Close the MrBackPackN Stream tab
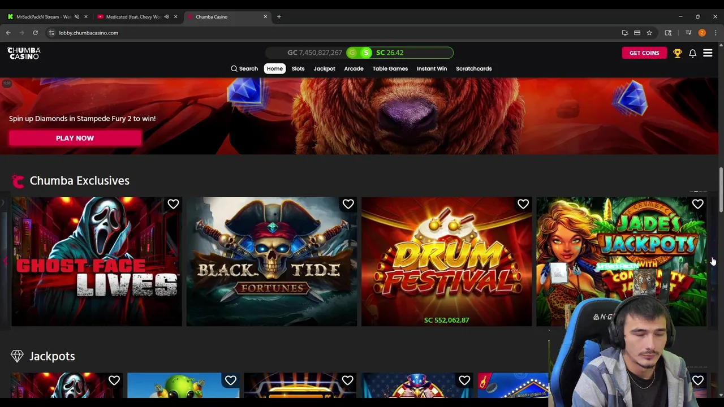This screenshot has width=724, height=407. coord(85,17)
